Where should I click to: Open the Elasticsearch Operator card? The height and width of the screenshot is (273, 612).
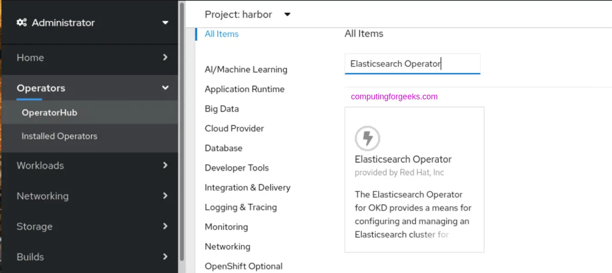pos(414,179)
